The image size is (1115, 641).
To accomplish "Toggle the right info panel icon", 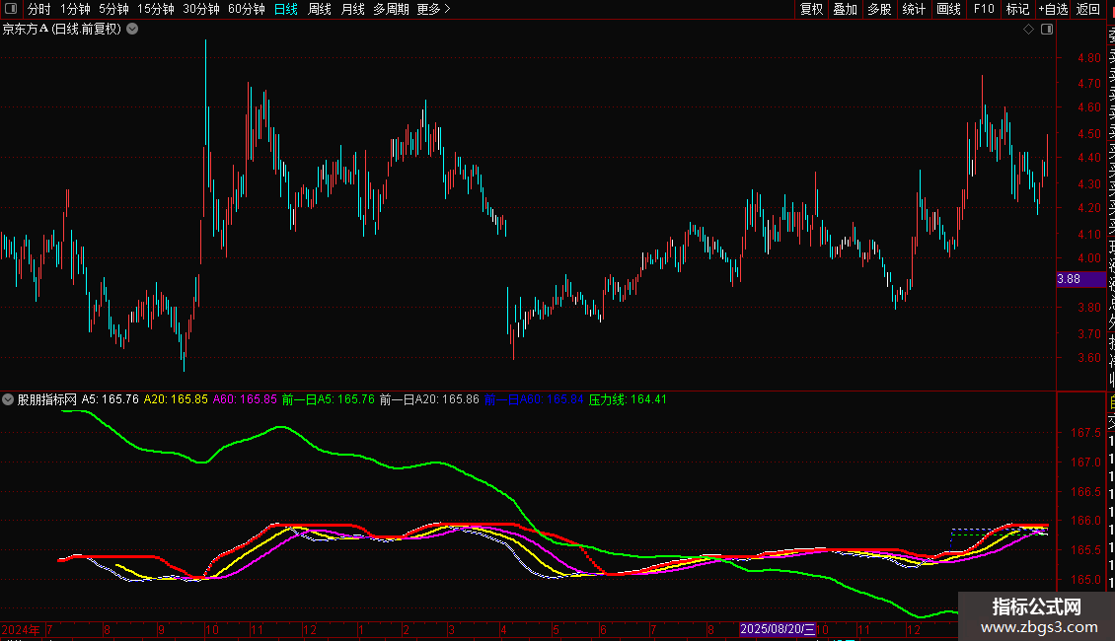I will pyautogui.click(x=1047, y=30).
